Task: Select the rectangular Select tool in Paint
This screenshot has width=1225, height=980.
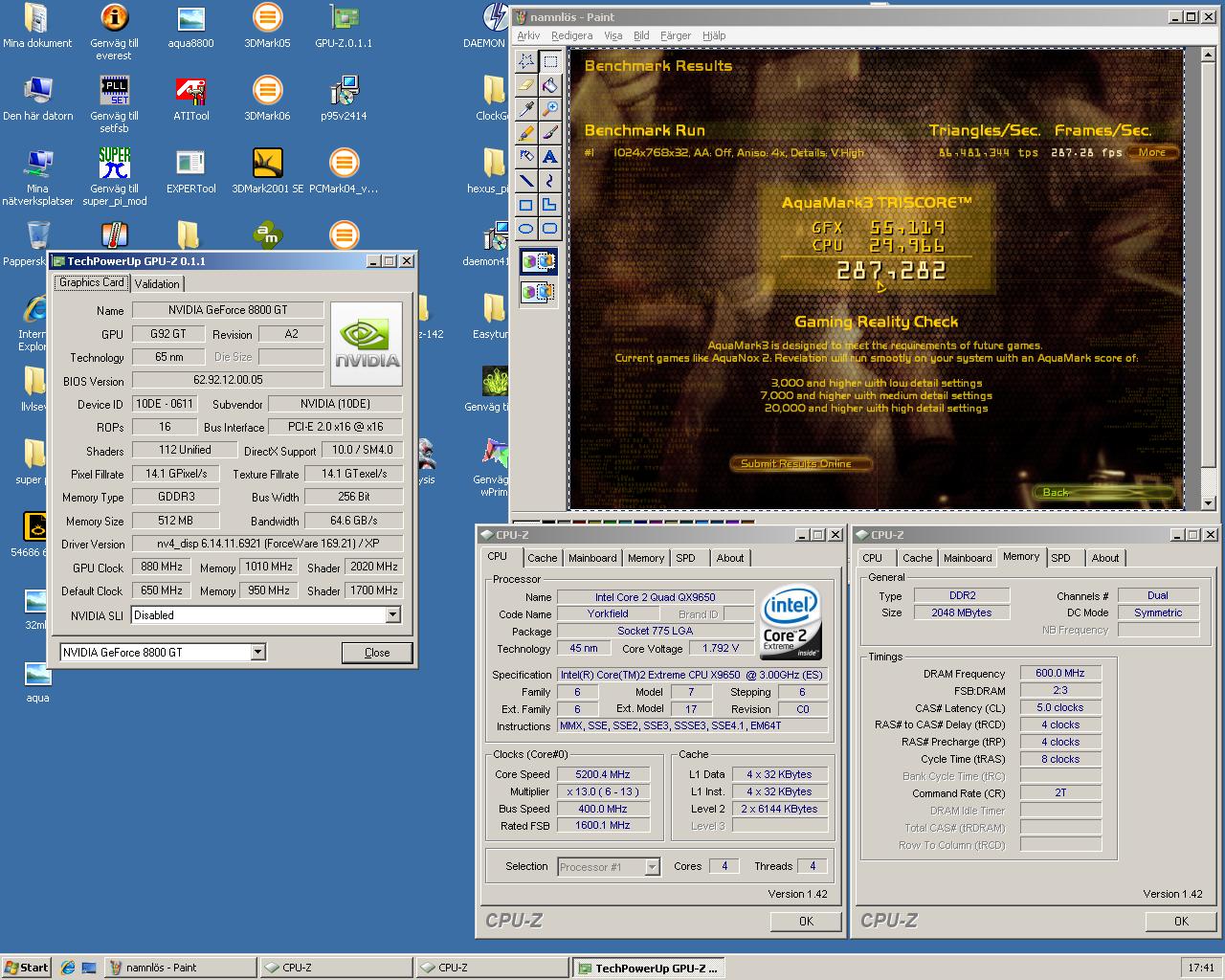Action: point(550,61)
